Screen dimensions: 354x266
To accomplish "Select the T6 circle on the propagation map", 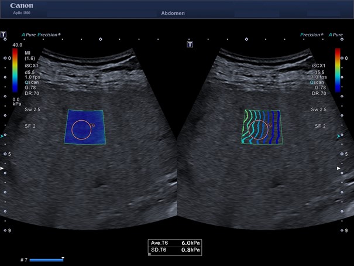I will (258, 129).
